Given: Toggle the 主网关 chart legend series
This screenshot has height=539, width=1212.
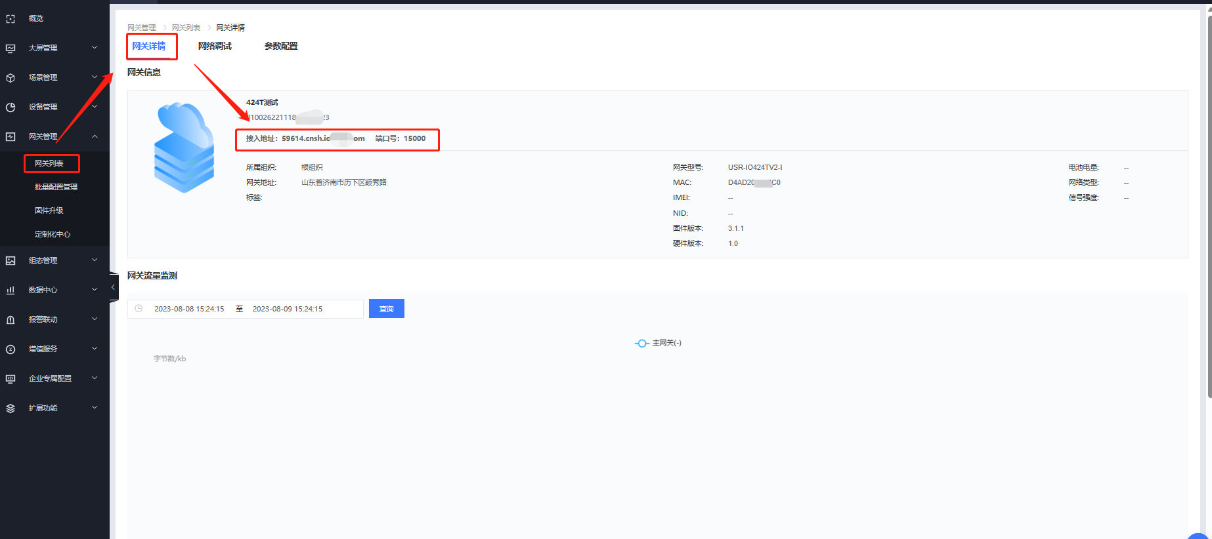Looking at the screenshot, I should (x=659, y=343).
